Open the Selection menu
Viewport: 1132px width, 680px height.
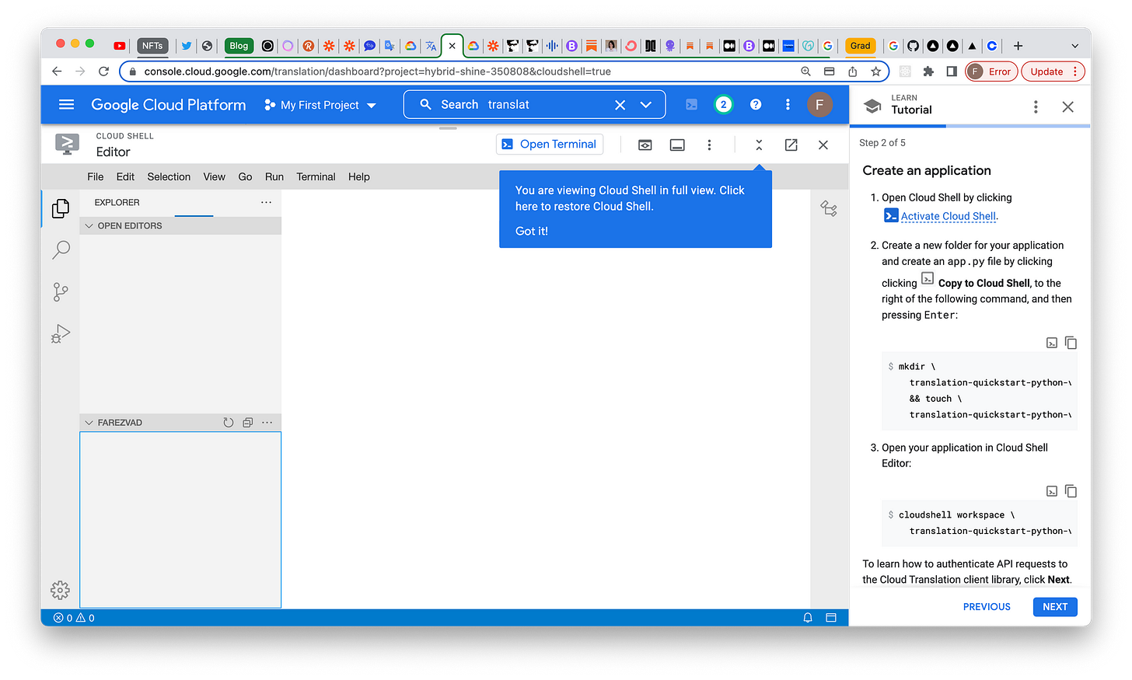click(169, 177)
